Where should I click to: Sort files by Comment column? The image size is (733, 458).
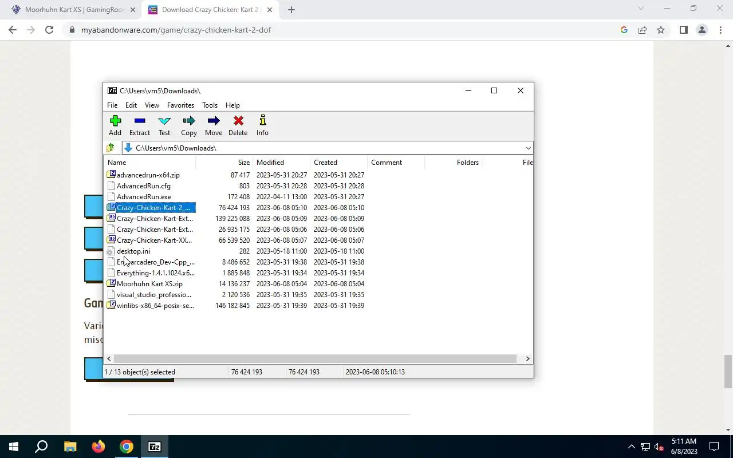396,163
